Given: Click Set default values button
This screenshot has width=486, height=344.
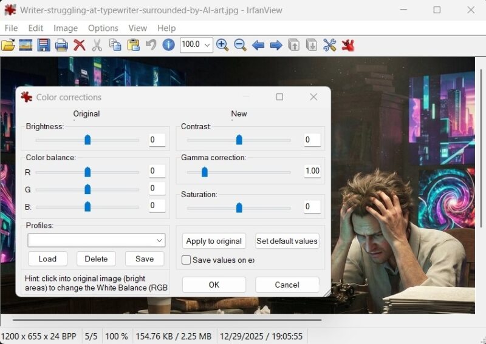Looking at the screenshot, I should (x=287, y=241).
